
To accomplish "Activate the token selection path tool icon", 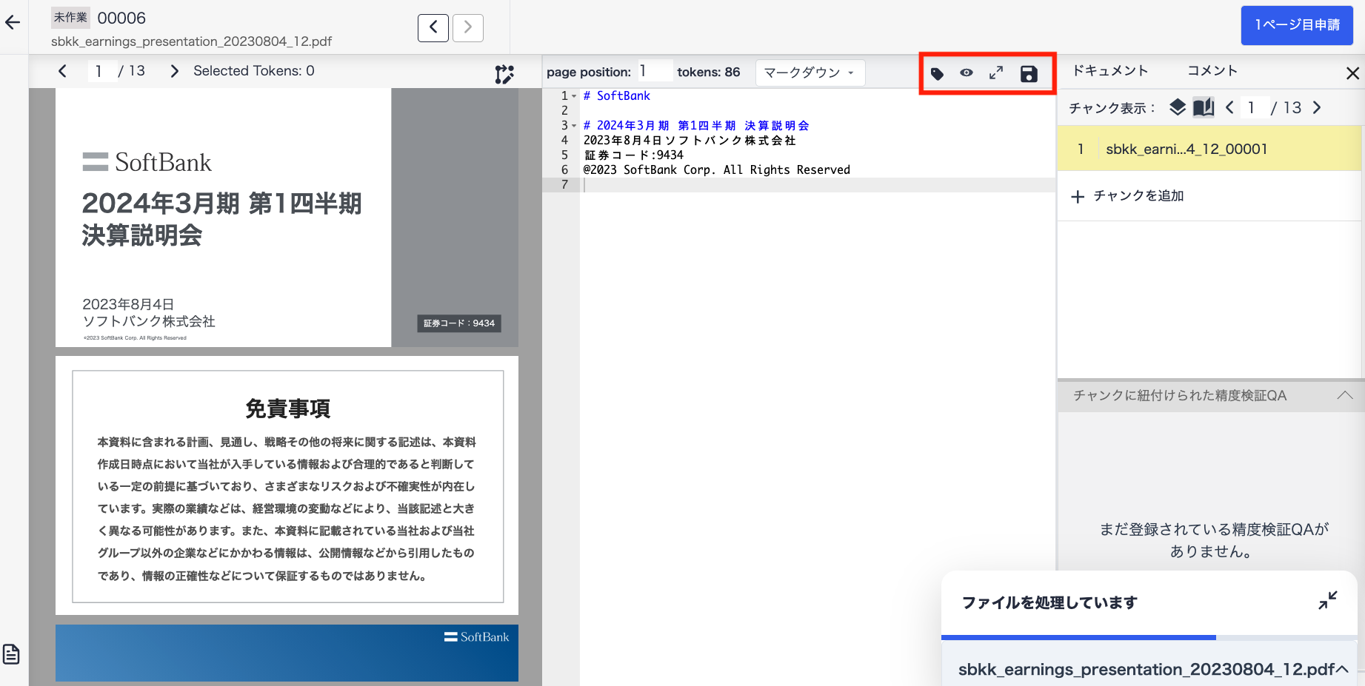I will [x=504, y=74].
